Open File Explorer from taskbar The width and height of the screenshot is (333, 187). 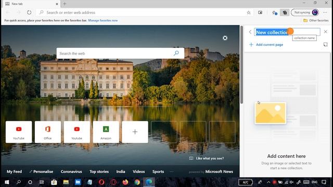(x=66, y=182)
